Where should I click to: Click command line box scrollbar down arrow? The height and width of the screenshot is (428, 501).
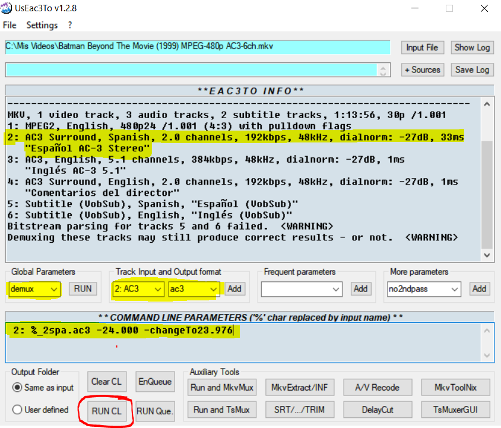pos(487,355)
